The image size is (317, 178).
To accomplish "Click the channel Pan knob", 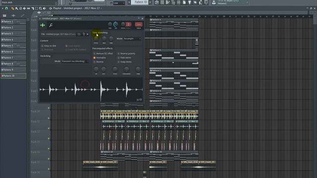I will (110, 24).
